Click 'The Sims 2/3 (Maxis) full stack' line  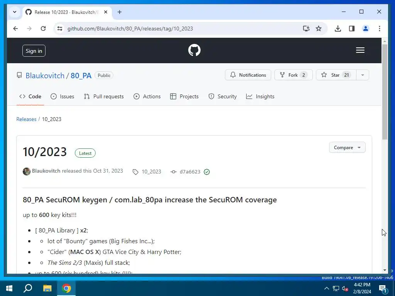pos(89,262)
